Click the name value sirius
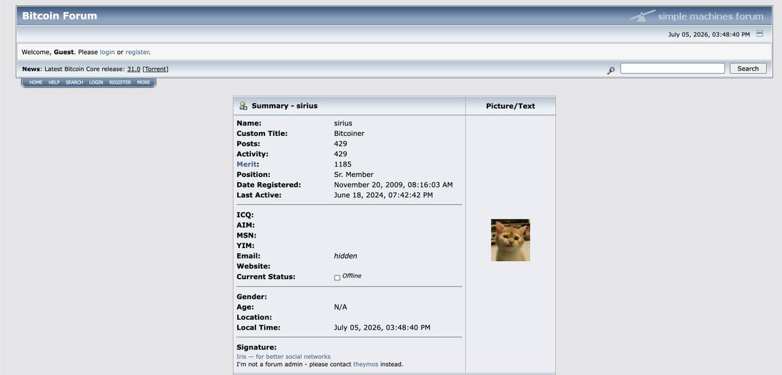Viewport: 782px width, 375px height. tap(343, 123)
